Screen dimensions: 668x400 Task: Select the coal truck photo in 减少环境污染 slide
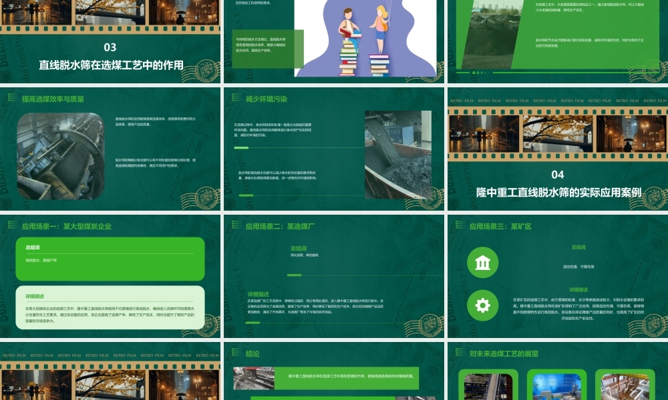pos(398,155)
